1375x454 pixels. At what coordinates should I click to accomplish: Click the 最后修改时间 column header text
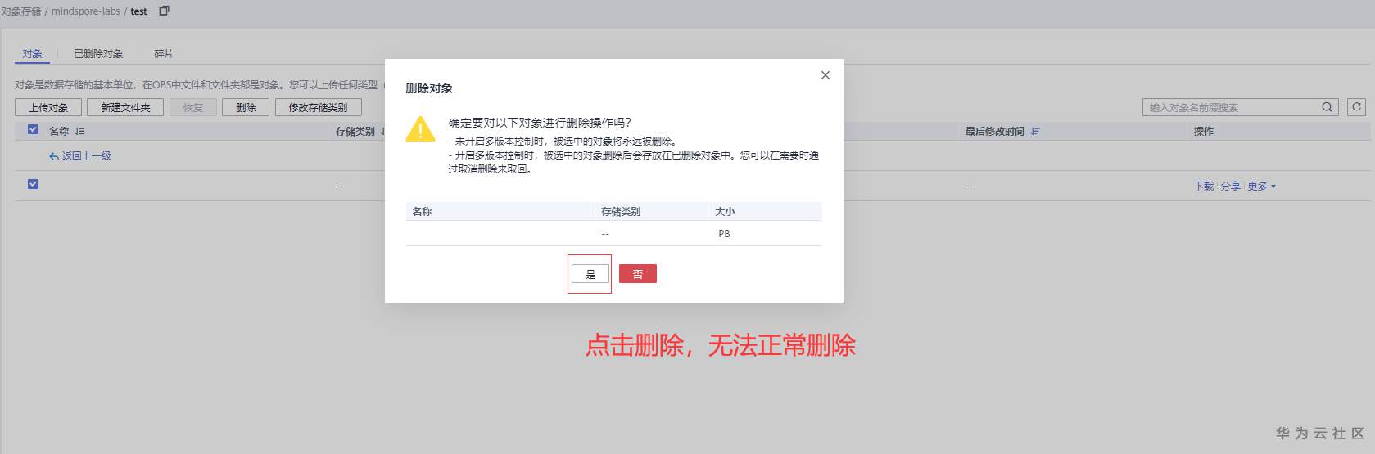[995, 131]
